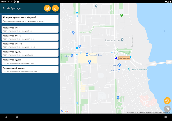
Task: Select the blue vehicle arrow marker on map
Action: tap(116, 58)
